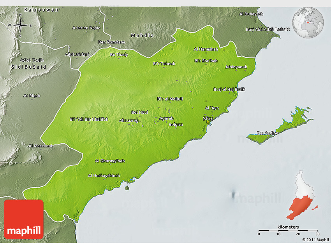Select the Mahdia region label

142,35
